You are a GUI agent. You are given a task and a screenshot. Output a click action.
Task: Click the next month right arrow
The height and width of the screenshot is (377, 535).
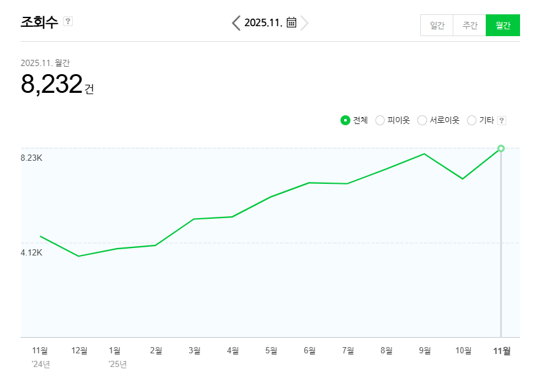tap(304, 23)
